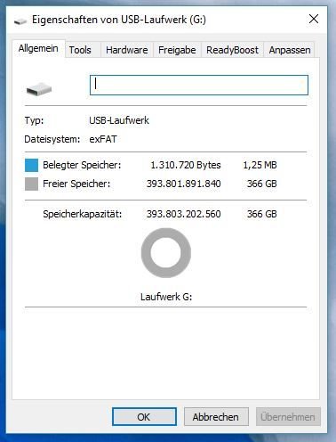Click the USB drive icon in title bar
336x442 pixels.
(20, 21)
